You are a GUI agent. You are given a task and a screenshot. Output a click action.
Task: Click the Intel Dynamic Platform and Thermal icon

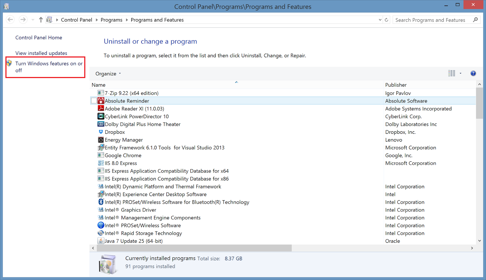click(101, 186)
